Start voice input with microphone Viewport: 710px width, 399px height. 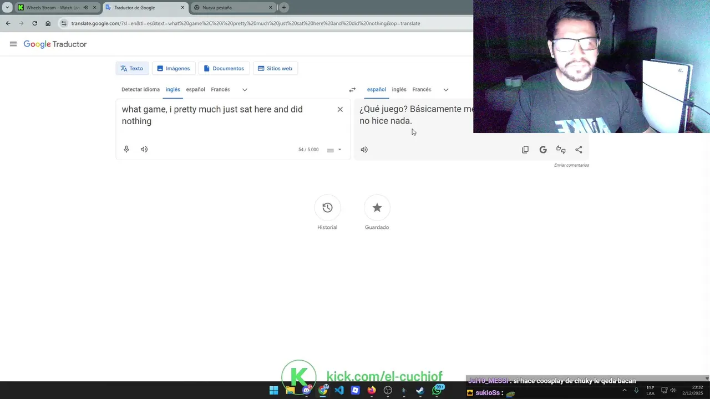(x=126, y=149)
